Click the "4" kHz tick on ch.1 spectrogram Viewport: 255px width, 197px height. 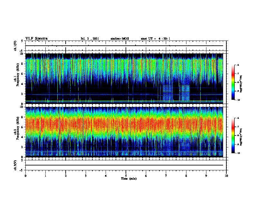(23, 84)
